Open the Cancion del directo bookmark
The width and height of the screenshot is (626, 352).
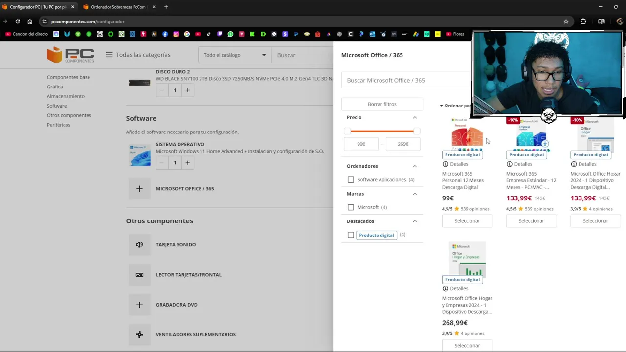tap(26, 34)
